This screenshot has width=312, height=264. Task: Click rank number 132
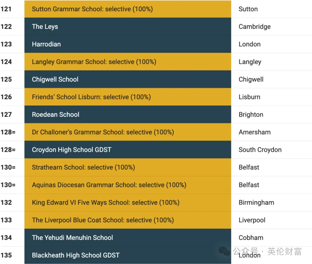6,203
